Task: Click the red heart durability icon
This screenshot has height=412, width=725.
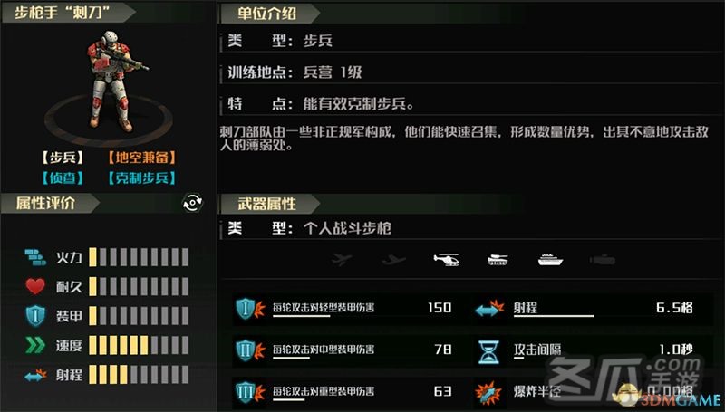Action: [x=35, y=286]
